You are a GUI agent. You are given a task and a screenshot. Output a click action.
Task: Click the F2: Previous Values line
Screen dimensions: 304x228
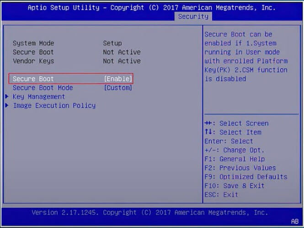(x=240, y=168)
